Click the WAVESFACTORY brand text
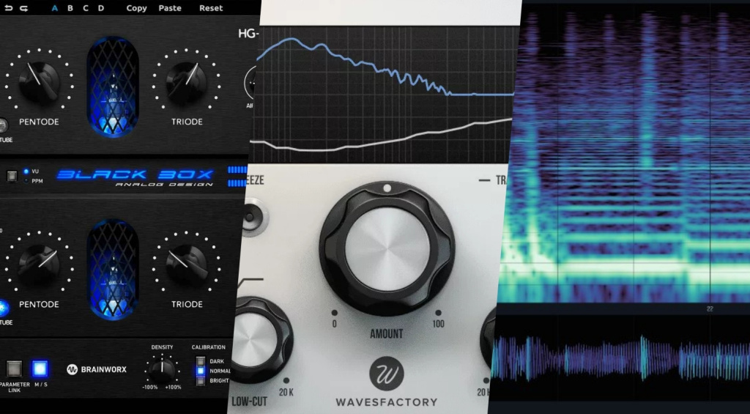The width and height of the screenshot is (750, 414). (387, 402)
